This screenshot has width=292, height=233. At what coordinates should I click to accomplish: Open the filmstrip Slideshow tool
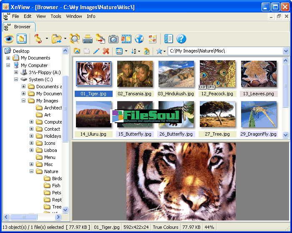(126, 39)
